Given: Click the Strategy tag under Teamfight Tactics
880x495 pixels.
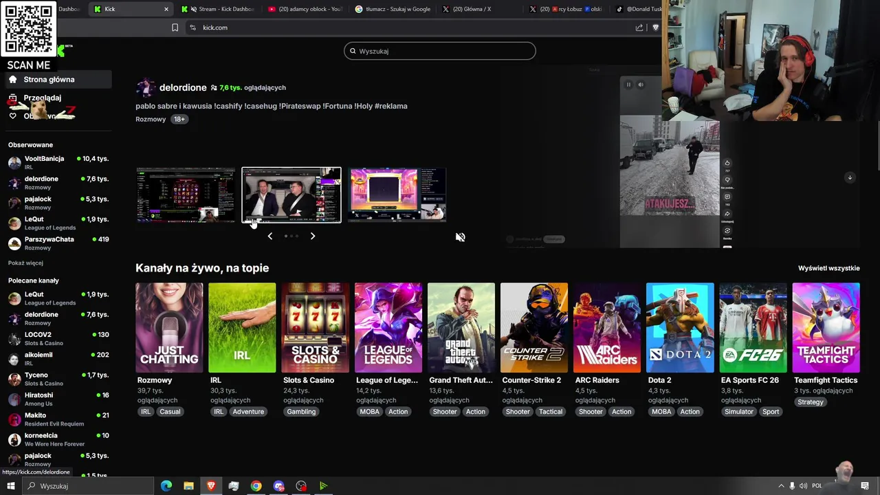Looking at the screenshot, I should click(x=811, y=402).
